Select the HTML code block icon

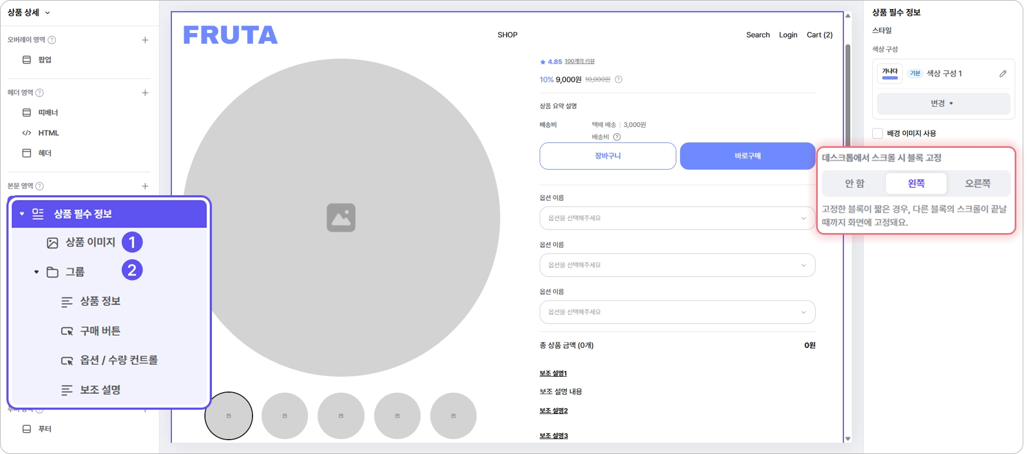coord(27,133)
